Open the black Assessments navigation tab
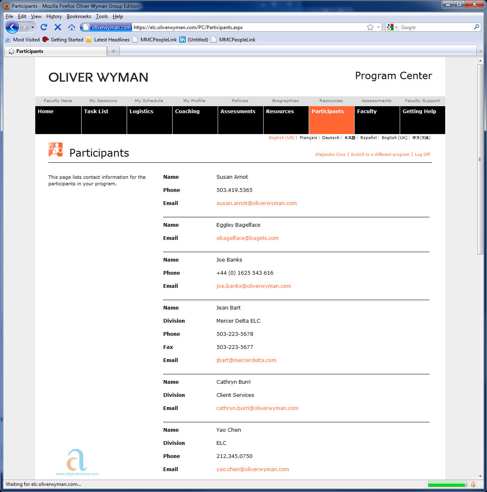The image size is (487, 492). tap(241, 120)
